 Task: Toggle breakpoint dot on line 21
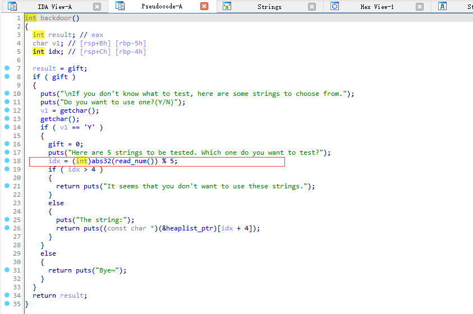click(7, 186)
